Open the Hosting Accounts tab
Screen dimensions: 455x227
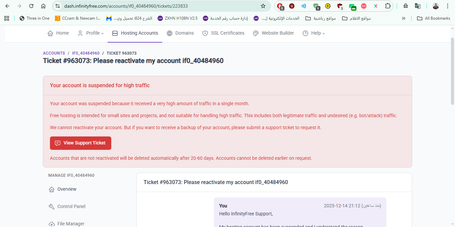135,33
